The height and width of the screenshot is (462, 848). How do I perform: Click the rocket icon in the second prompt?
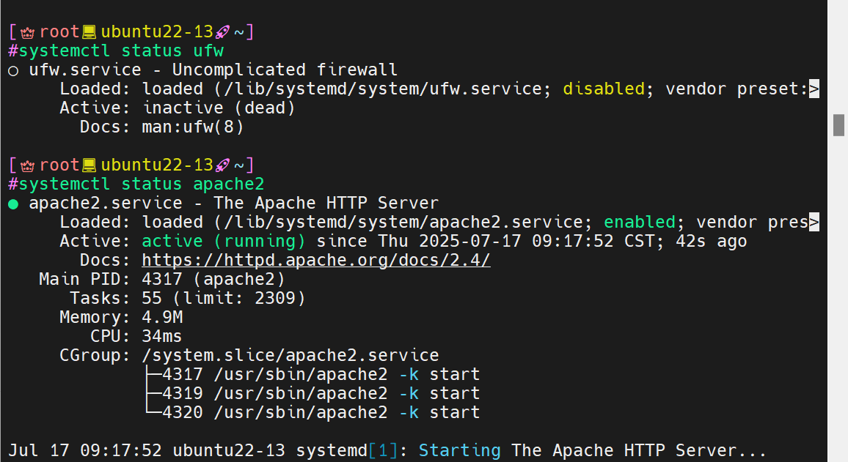coord(222,165)
